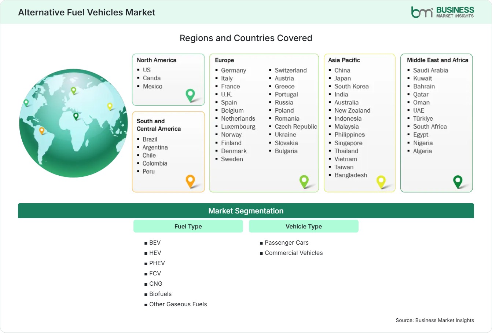Click the dark green pin on globe over Middle East
This screenshot has height=333, width=492.
(x=76, y=116)
